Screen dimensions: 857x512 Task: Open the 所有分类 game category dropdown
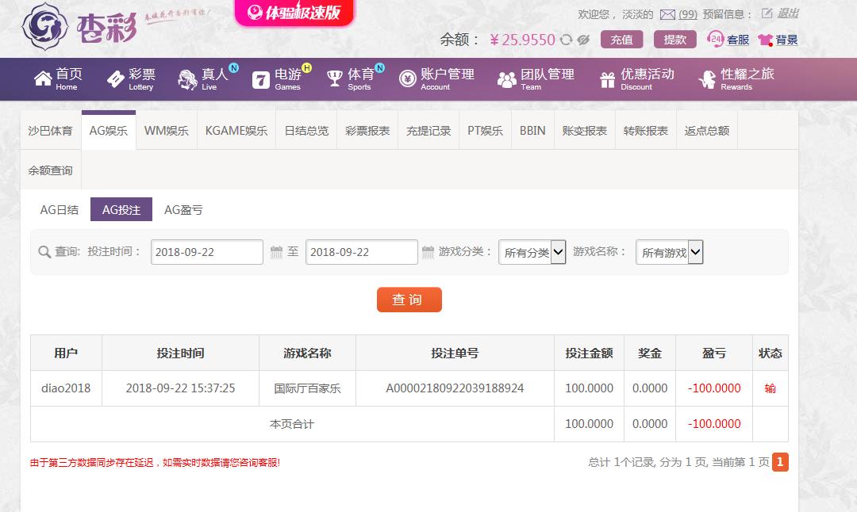coord(532,252)
